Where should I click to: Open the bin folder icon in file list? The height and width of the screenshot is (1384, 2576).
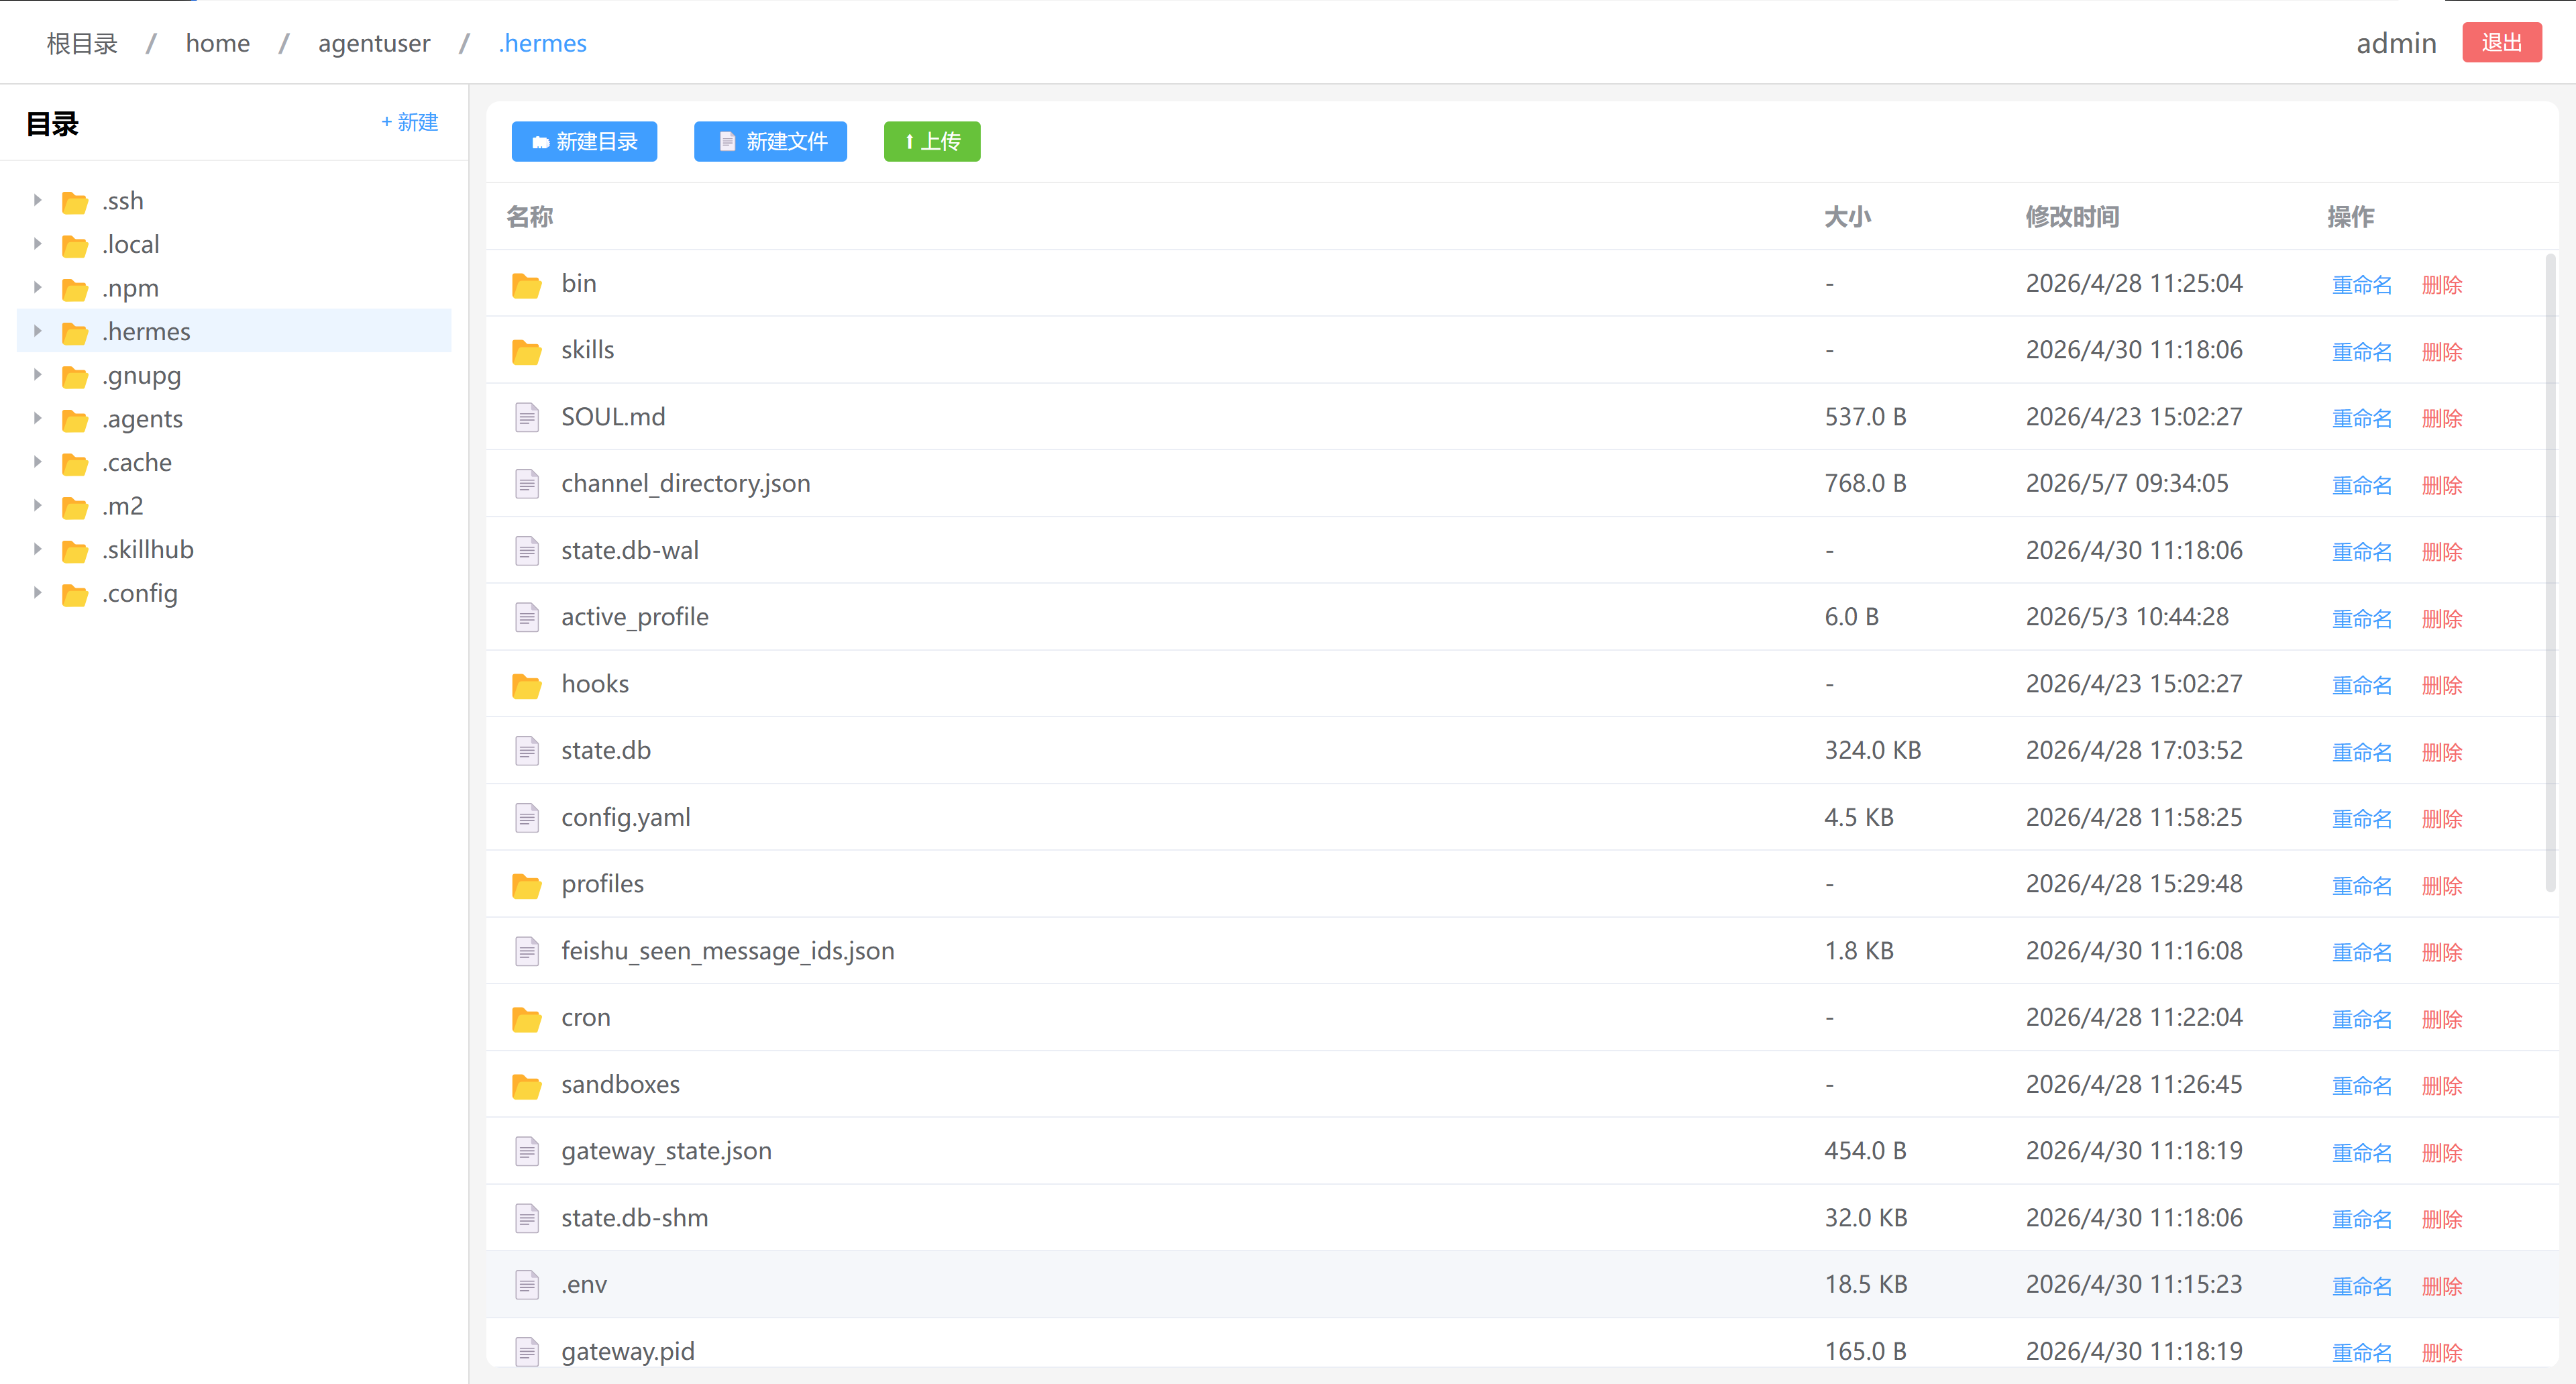526,285
